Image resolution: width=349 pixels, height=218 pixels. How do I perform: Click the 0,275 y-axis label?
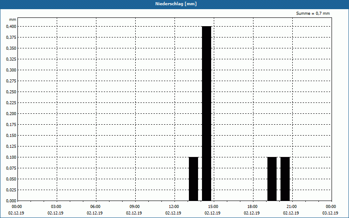click(11, 81)
